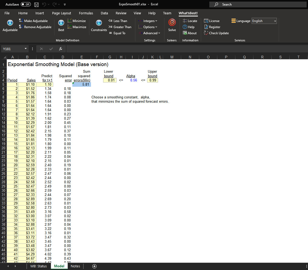Toggle the AutoSave switch

(x=26, y=4)
